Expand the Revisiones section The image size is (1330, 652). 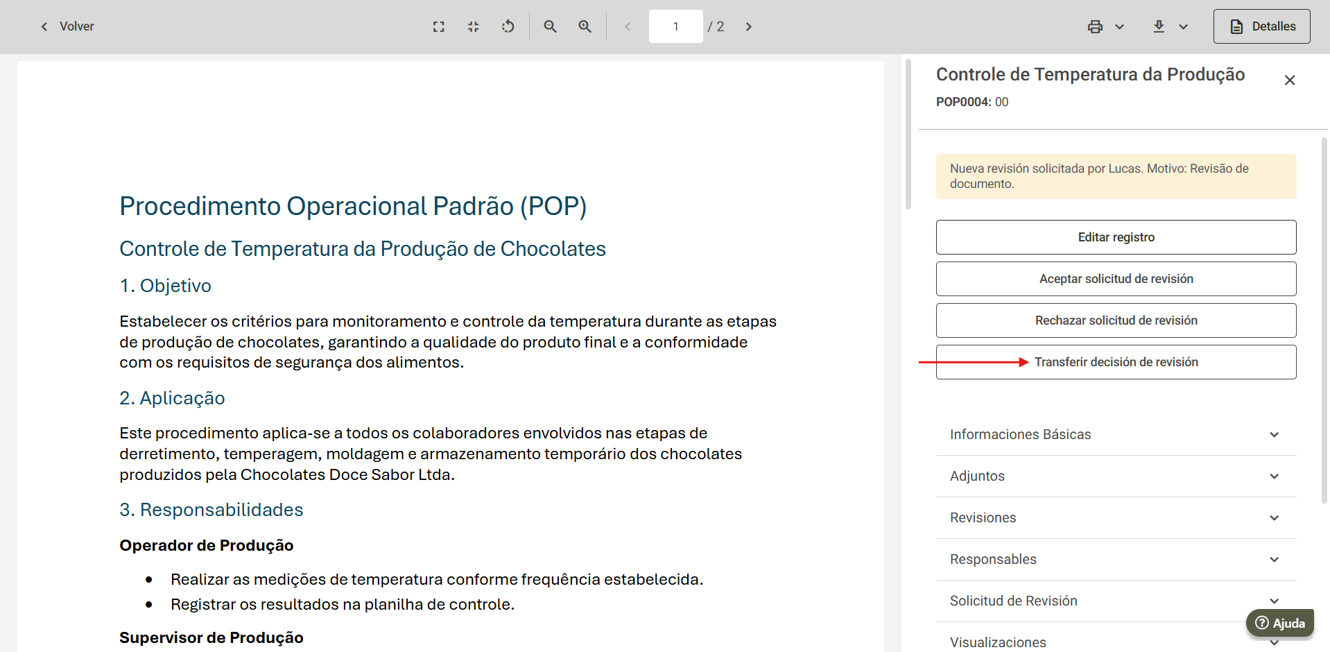coord(1116,517)
